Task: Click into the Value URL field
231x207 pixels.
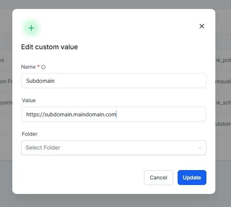Action: (x=114, y=114)
